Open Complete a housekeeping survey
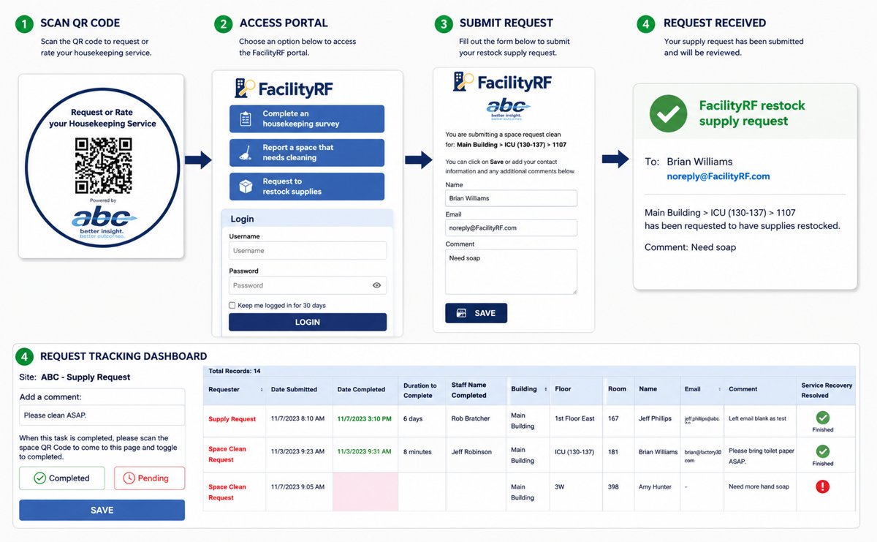This screenshot has width=877, height=542. [x=307, y=118]
